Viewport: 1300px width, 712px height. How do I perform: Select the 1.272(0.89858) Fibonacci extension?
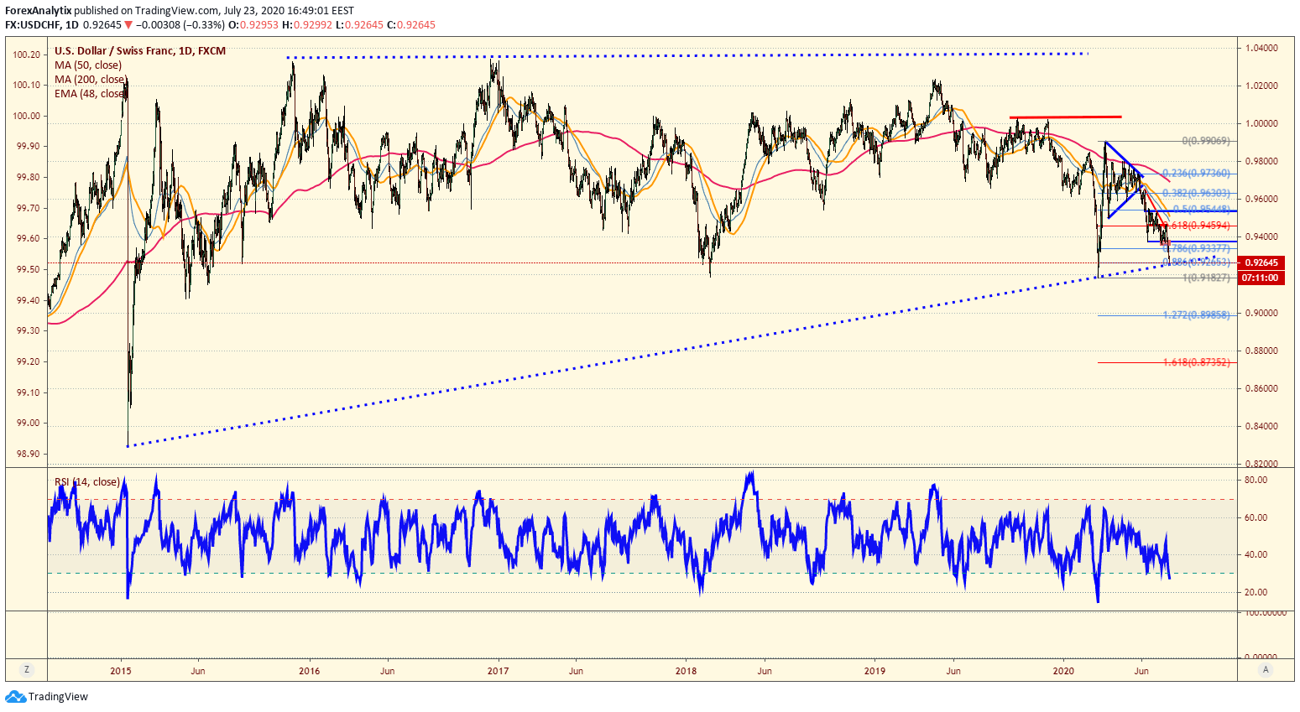(1198, 315)
